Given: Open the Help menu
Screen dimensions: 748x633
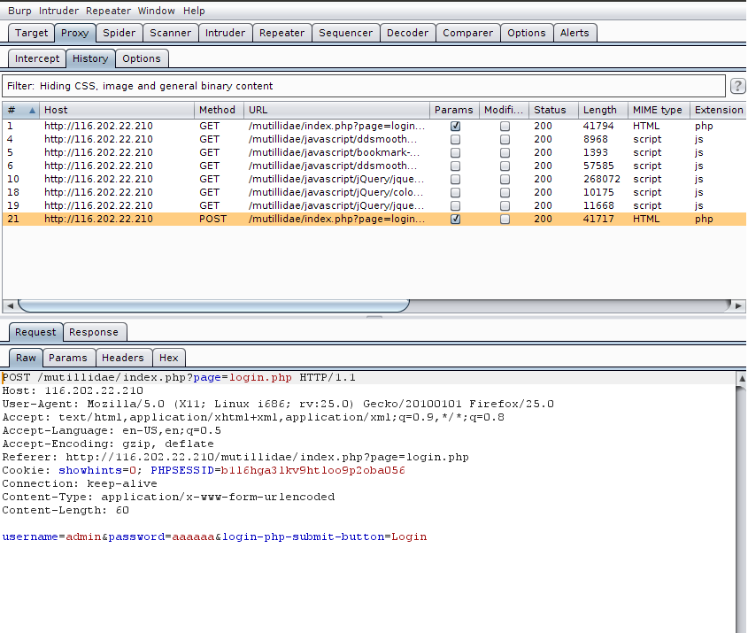Looking at the screenshot, I should pyautogui.click(x=194, y=11).
